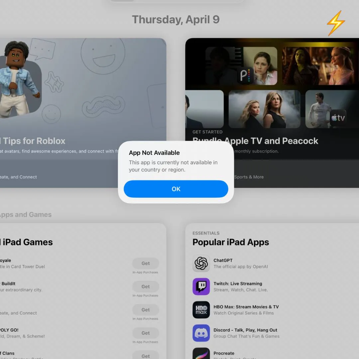Open the Popular iPad Apps heading

(x=231, y=242)
